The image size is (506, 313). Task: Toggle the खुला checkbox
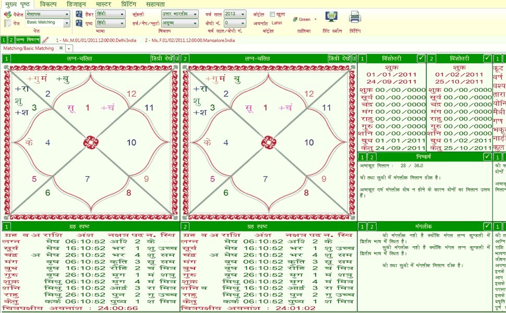pyautogui.click(x=272, y=15)
